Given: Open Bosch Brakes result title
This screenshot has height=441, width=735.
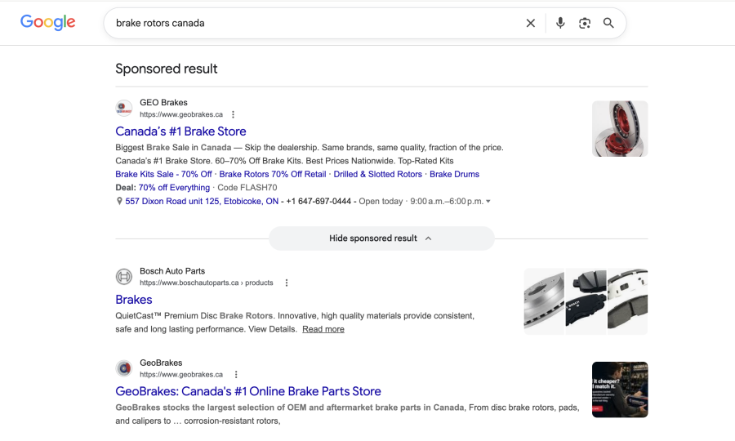Looking at the screenshot, I should click(134, 300).
